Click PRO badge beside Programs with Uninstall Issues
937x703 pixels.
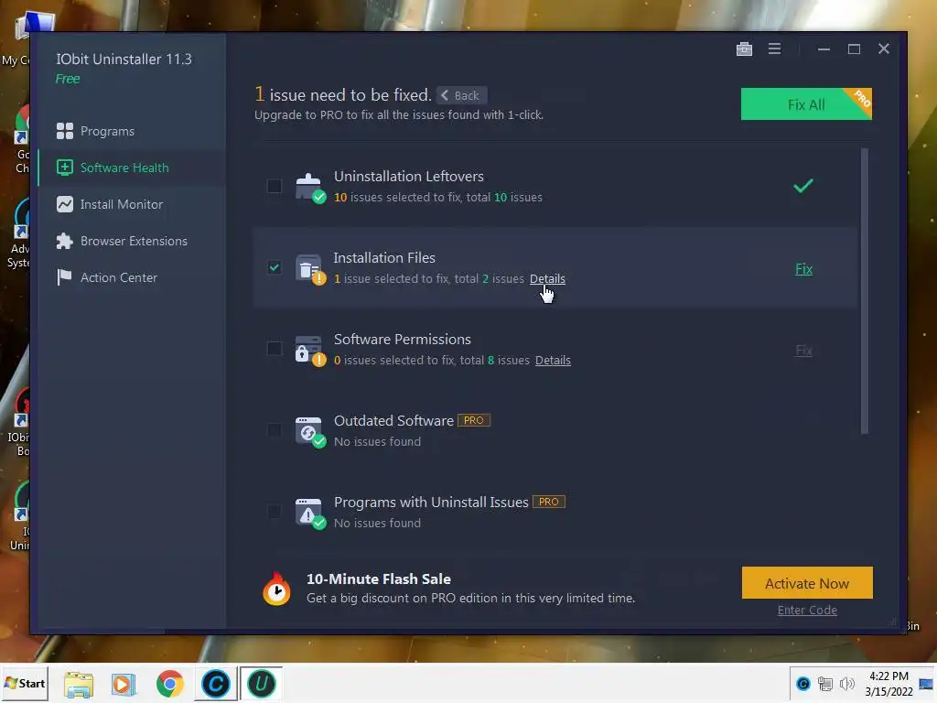point(549,502)
